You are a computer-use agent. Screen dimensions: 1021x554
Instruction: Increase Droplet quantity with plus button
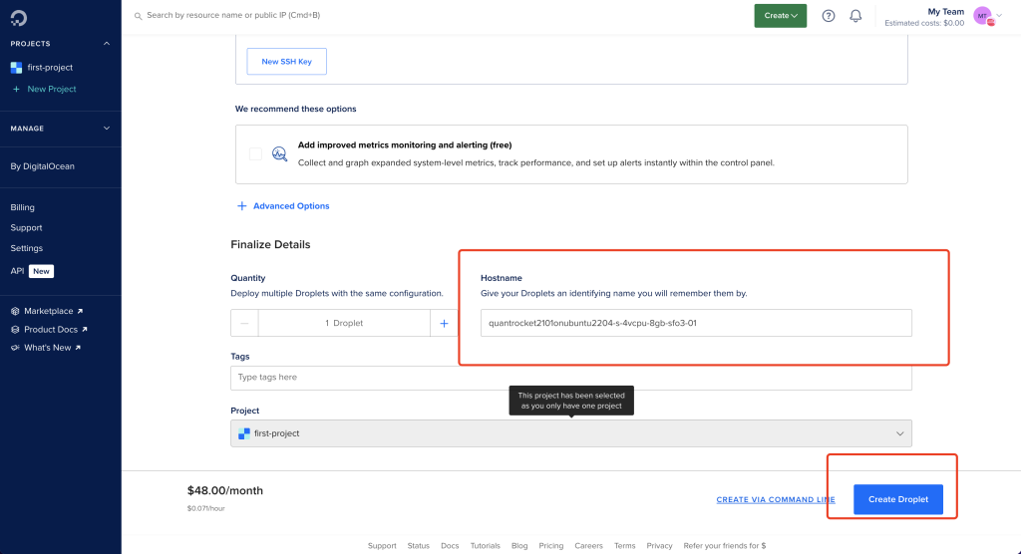pos(444,323)
